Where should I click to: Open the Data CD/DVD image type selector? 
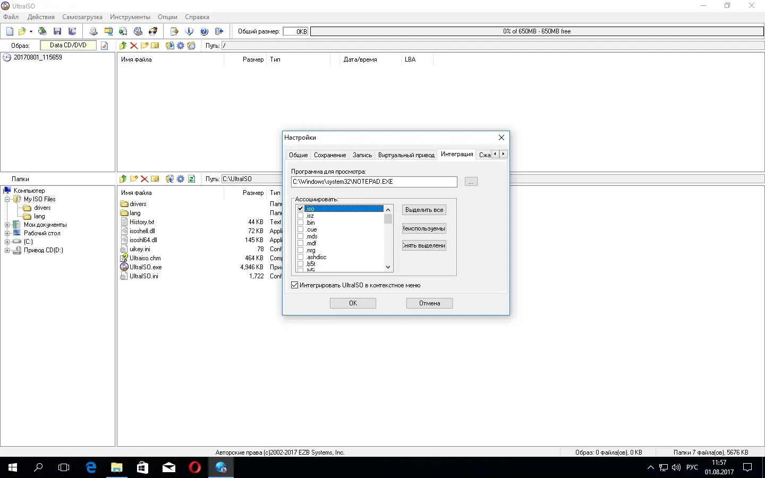pos(68,45)
